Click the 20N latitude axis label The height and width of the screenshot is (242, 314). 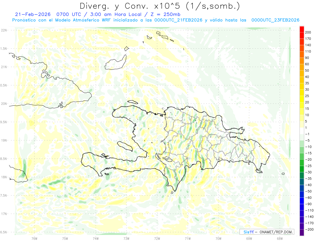4,104
